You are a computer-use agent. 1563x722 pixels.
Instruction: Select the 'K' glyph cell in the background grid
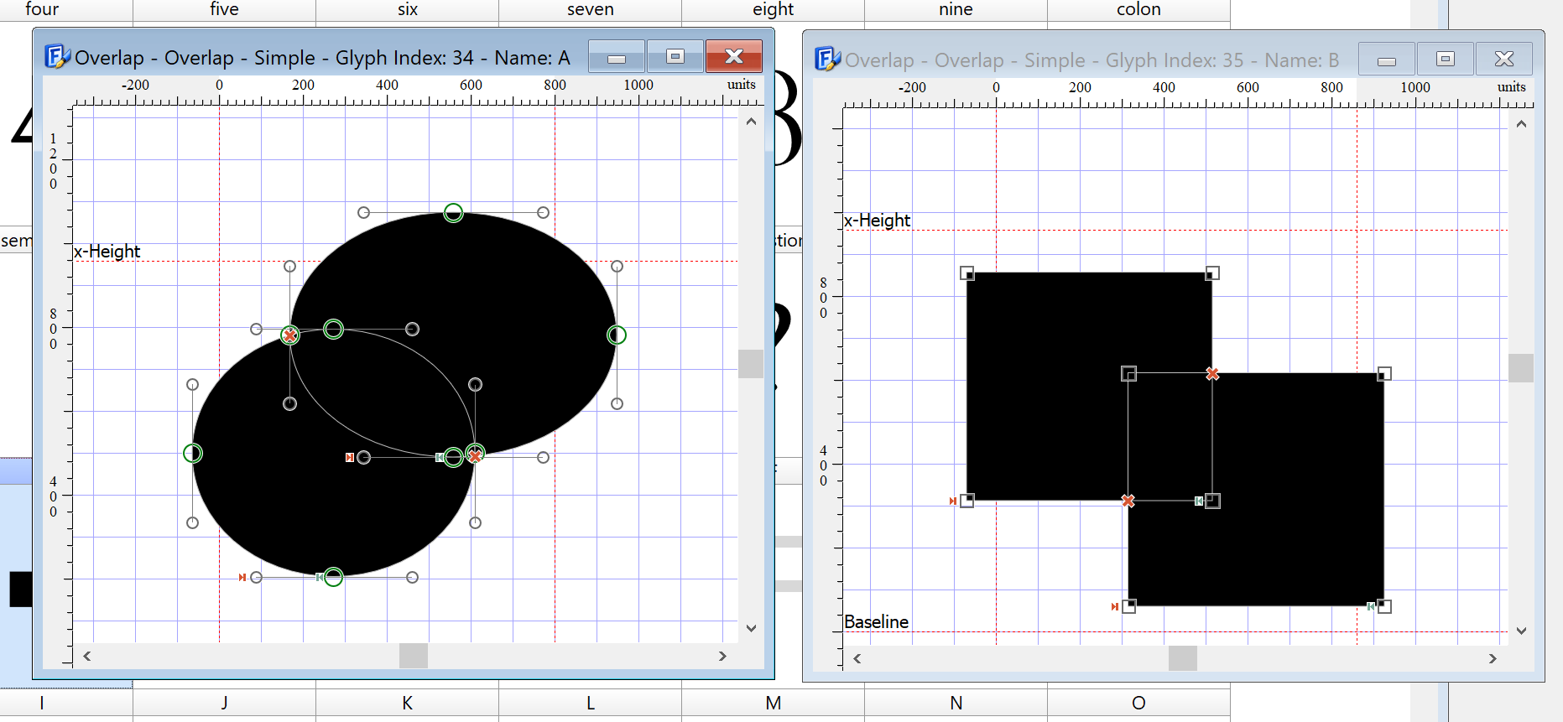[407, 703]
